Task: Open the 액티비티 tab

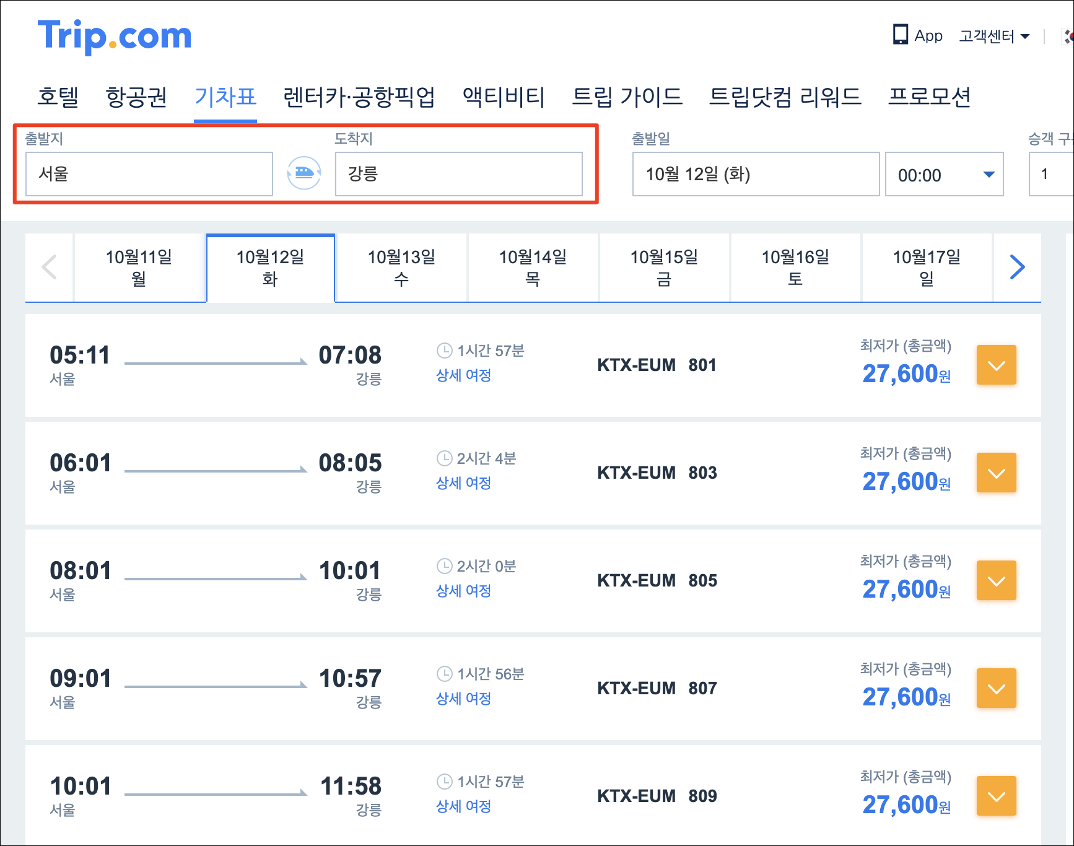Action: pos(504,97)
